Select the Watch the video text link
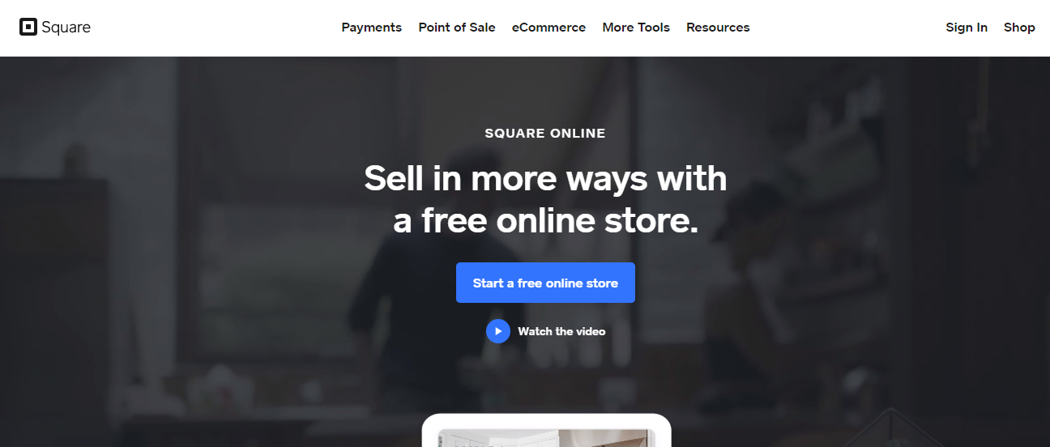Image resolution: width=1050 pixels, height=447 pixels. [561, 331]
